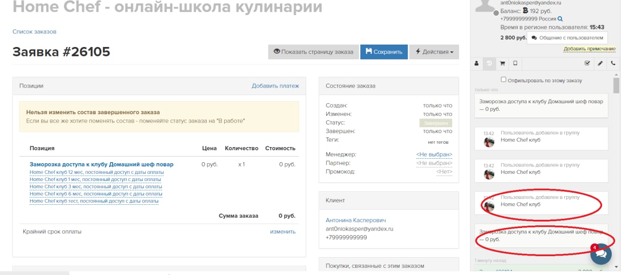Click the pencil edit icon in sidebar
This screenshot has height=275, width=621.
click(600, 63)
